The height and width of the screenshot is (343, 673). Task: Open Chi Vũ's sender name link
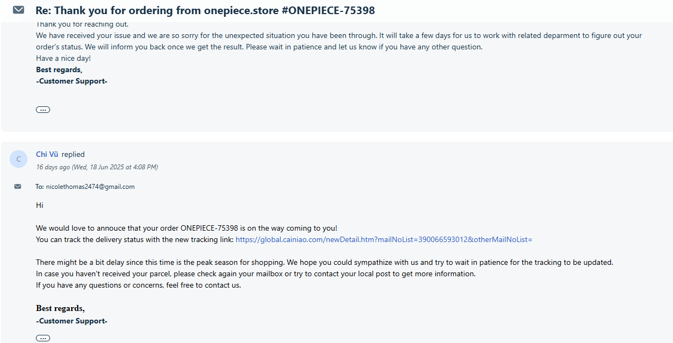tap(47, 154)
